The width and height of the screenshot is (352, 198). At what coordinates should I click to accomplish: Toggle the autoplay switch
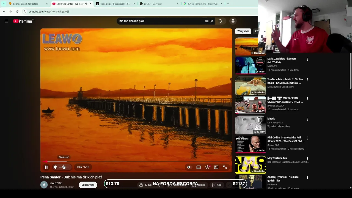(x=189, y=167)
